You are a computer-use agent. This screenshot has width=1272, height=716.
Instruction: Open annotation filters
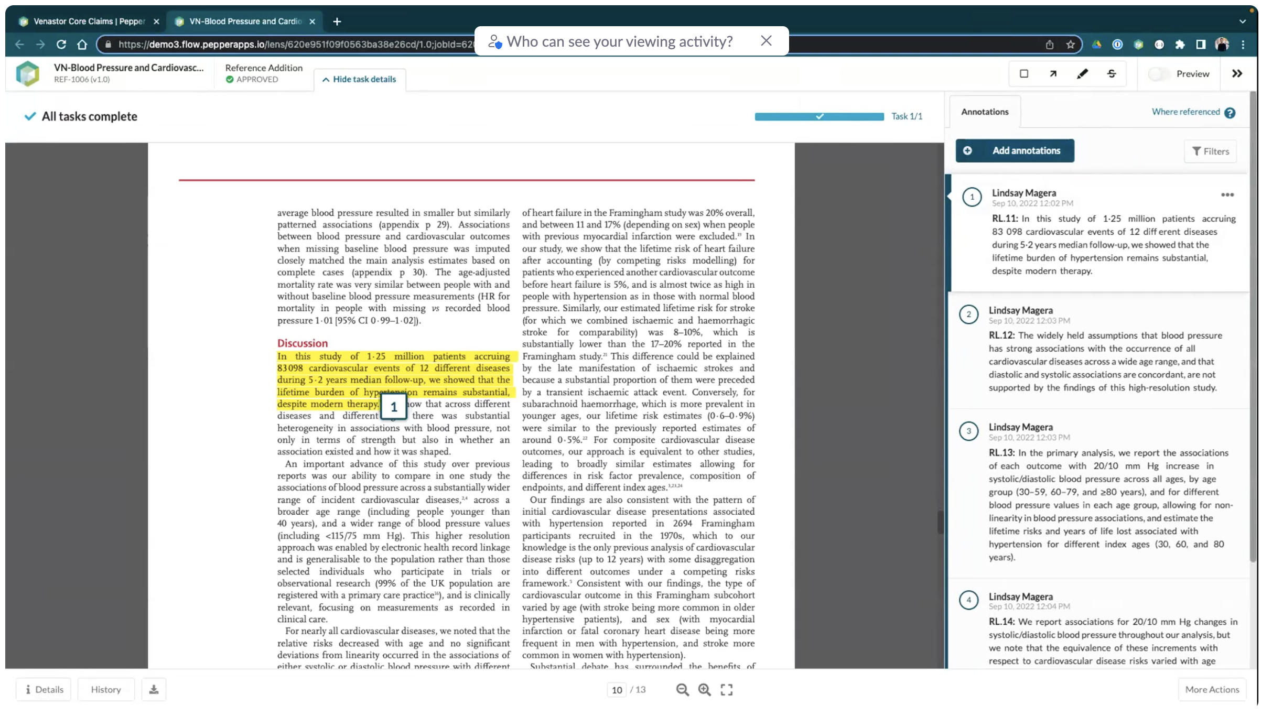tap(1211, 151)
